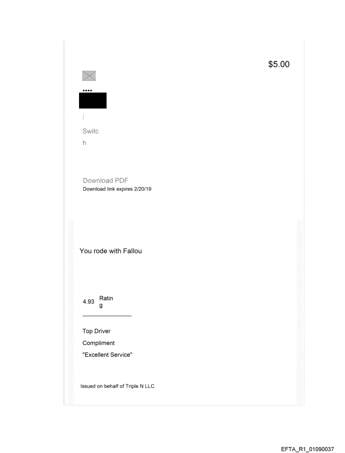Screen dimensions: 345x453
Task: Click the name Fallou in the heading
Action: coord(132,251)
